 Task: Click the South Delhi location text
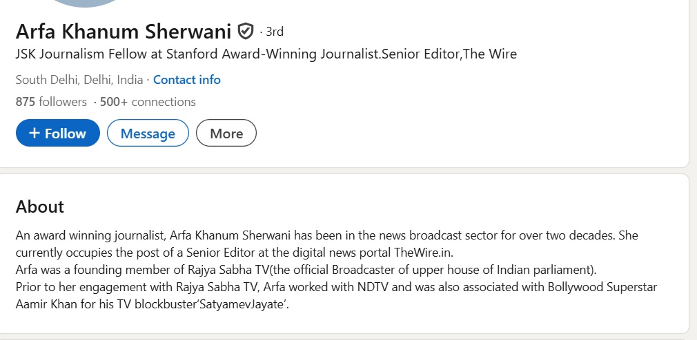click(x=79, y=80)
